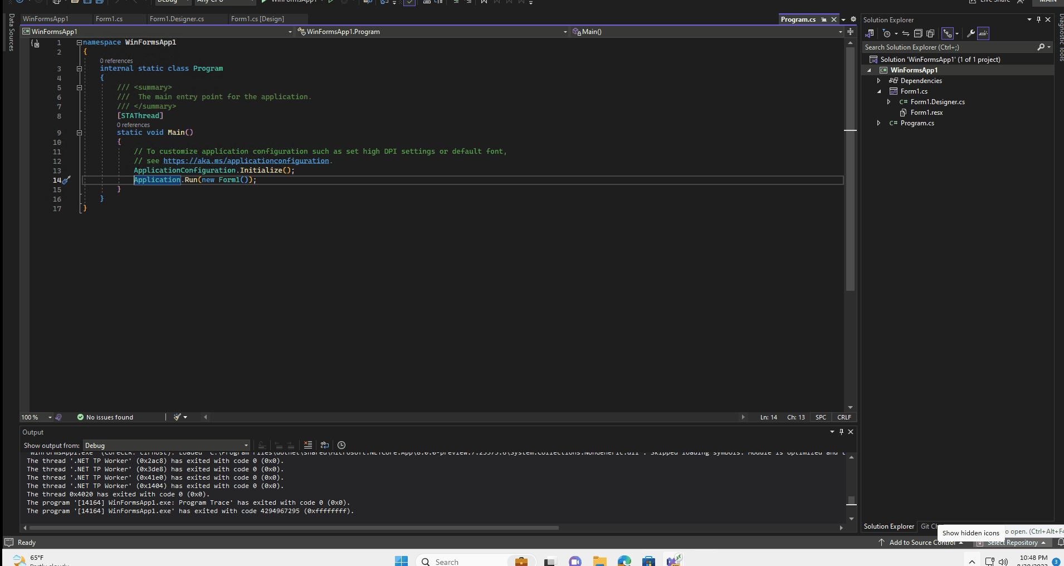Open pending changes filter dropdown arrow
Screen dimensions: 1064x566
coord(896,33)
